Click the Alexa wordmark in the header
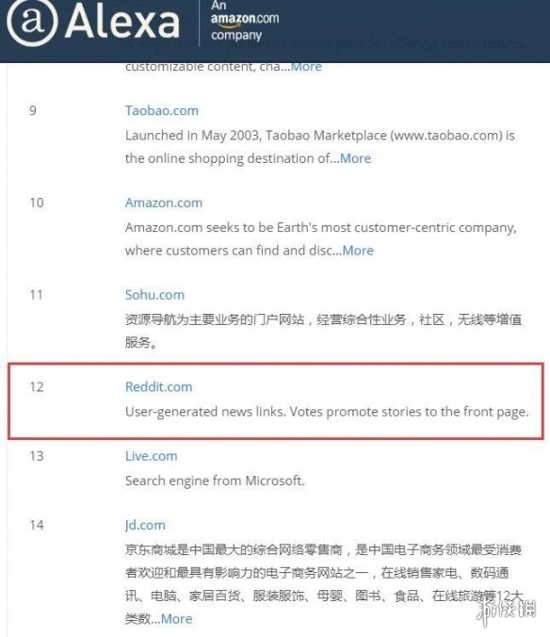550x637 pixels. [121, 22]
